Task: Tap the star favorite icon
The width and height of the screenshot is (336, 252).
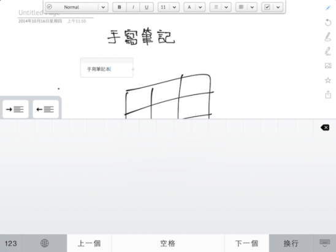Action: pos(328,80)
